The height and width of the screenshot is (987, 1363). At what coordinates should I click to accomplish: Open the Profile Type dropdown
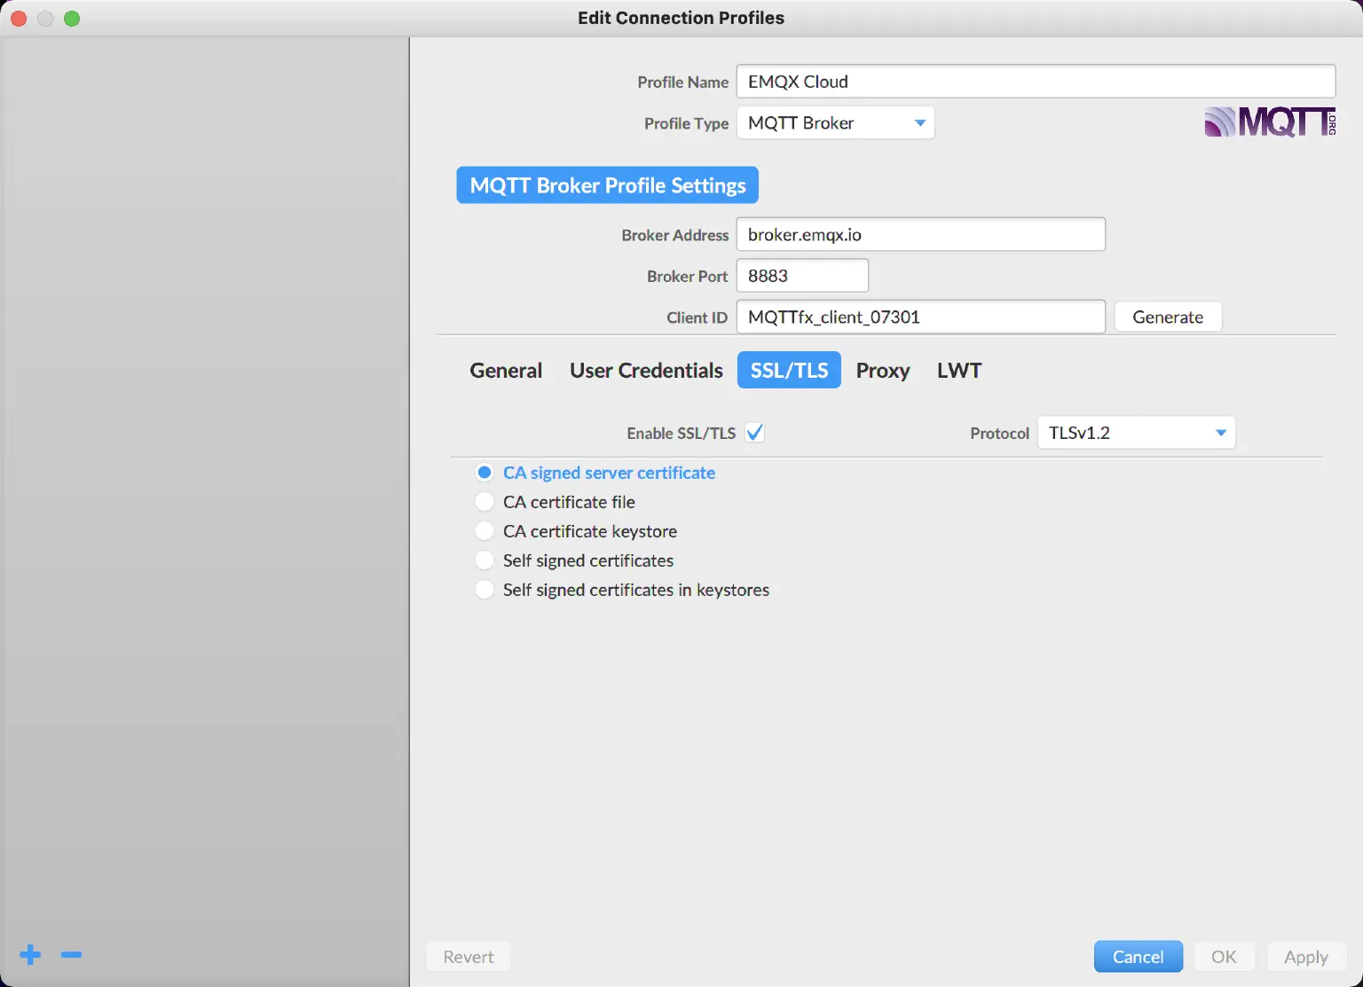point(920,122)
